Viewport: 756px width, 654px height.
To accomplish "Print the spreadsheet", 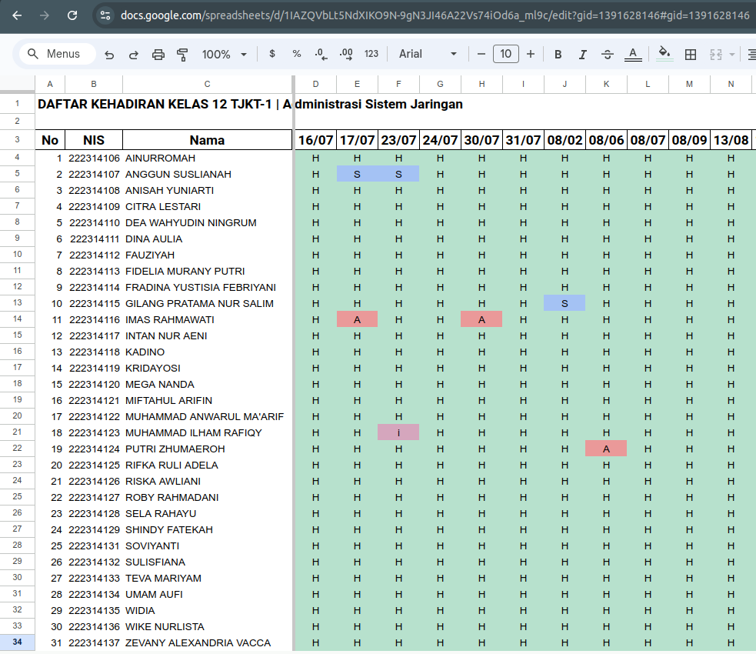I will (x=158, y=54).
